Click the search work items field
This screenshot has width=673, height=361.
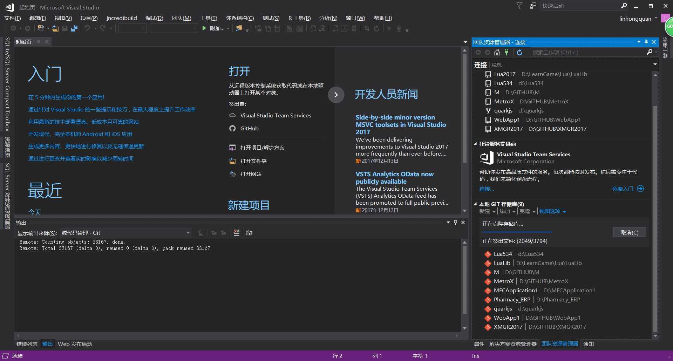coord(588,52)
